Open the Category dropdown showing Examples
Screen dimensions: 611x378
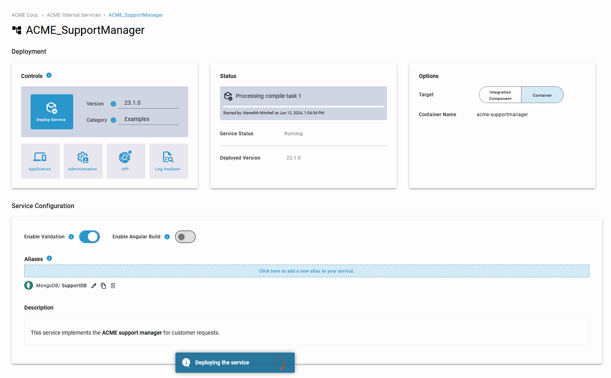(x=148, y=119)
